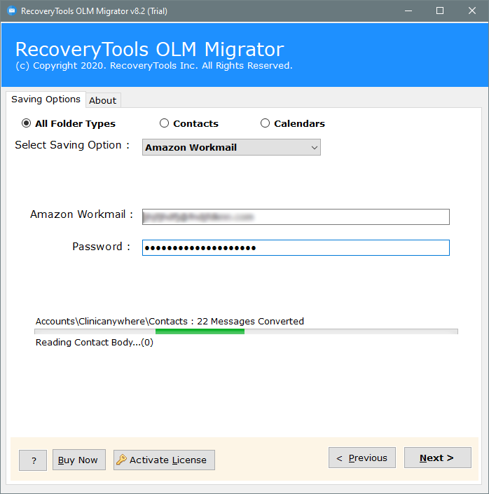Image resolution: width=489 pixels, height=494 pixels.
Task: Click the conversion progress bar
Action: [246, 331]
